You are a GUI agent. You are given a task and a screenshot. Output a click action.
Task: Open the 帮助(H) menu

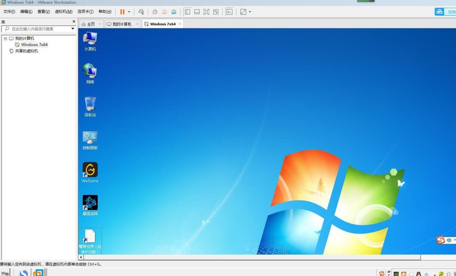click(105, 12)
